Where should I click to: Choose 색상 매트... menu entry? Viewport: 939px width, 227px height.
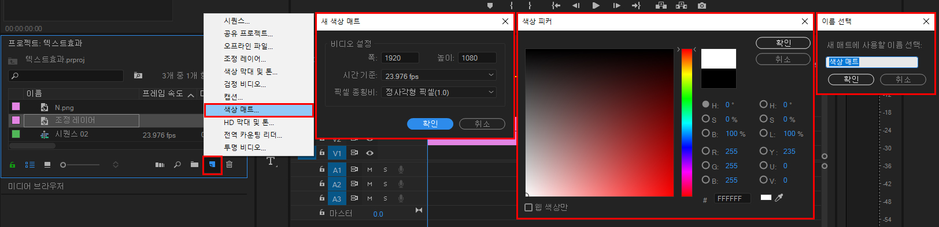(x=258, y=109)
